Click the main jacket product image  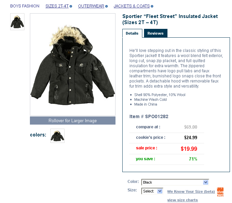[x=73, y=64]
